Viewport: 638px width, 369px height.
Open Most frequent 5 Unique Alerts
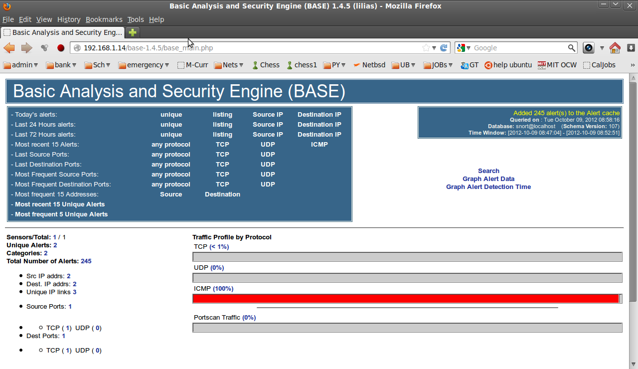[x=61, y=214]
